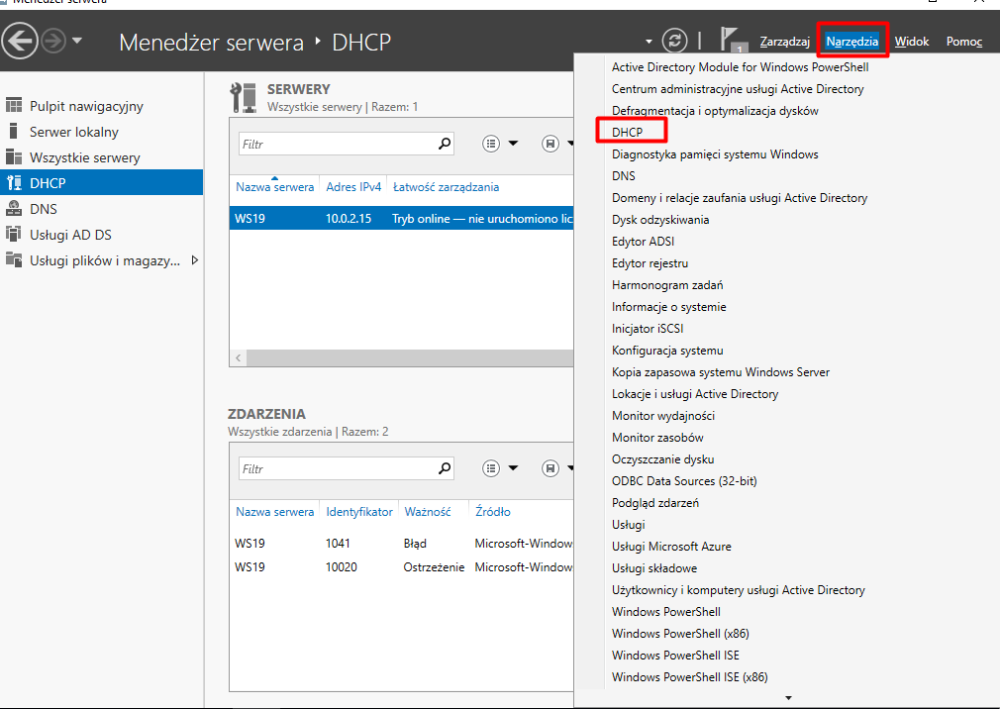
Task: Expand the Usługi plików i magazynowania arrow
Action: (194, 260)
